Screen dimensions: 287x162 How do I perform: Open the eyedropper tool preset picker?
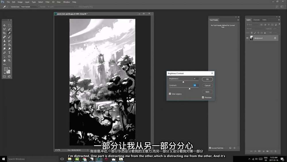click(5, 7)
